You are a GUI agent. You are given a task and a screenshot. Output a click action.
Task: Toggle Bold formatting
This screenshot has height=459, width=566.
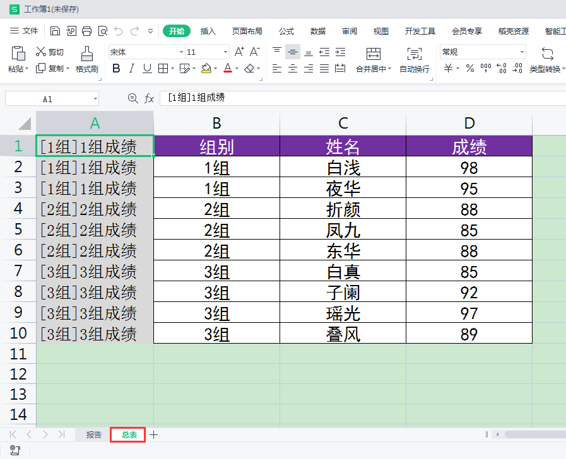116,68
